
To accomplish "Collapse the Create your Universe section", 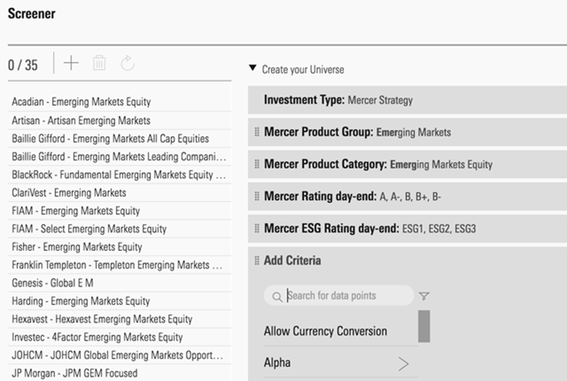I will pyautogui.click(x=252, y=69).
